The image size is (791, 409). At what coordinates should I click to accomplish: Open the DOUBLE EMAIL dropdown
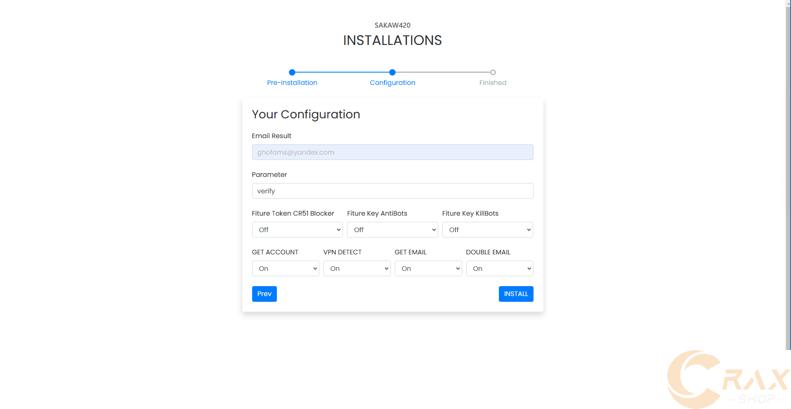coord(499,268)
